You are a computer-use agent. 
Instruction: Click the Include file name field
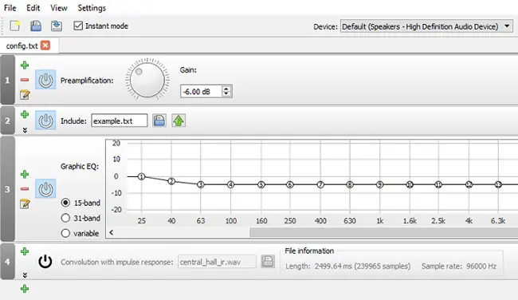coord(120,120)
